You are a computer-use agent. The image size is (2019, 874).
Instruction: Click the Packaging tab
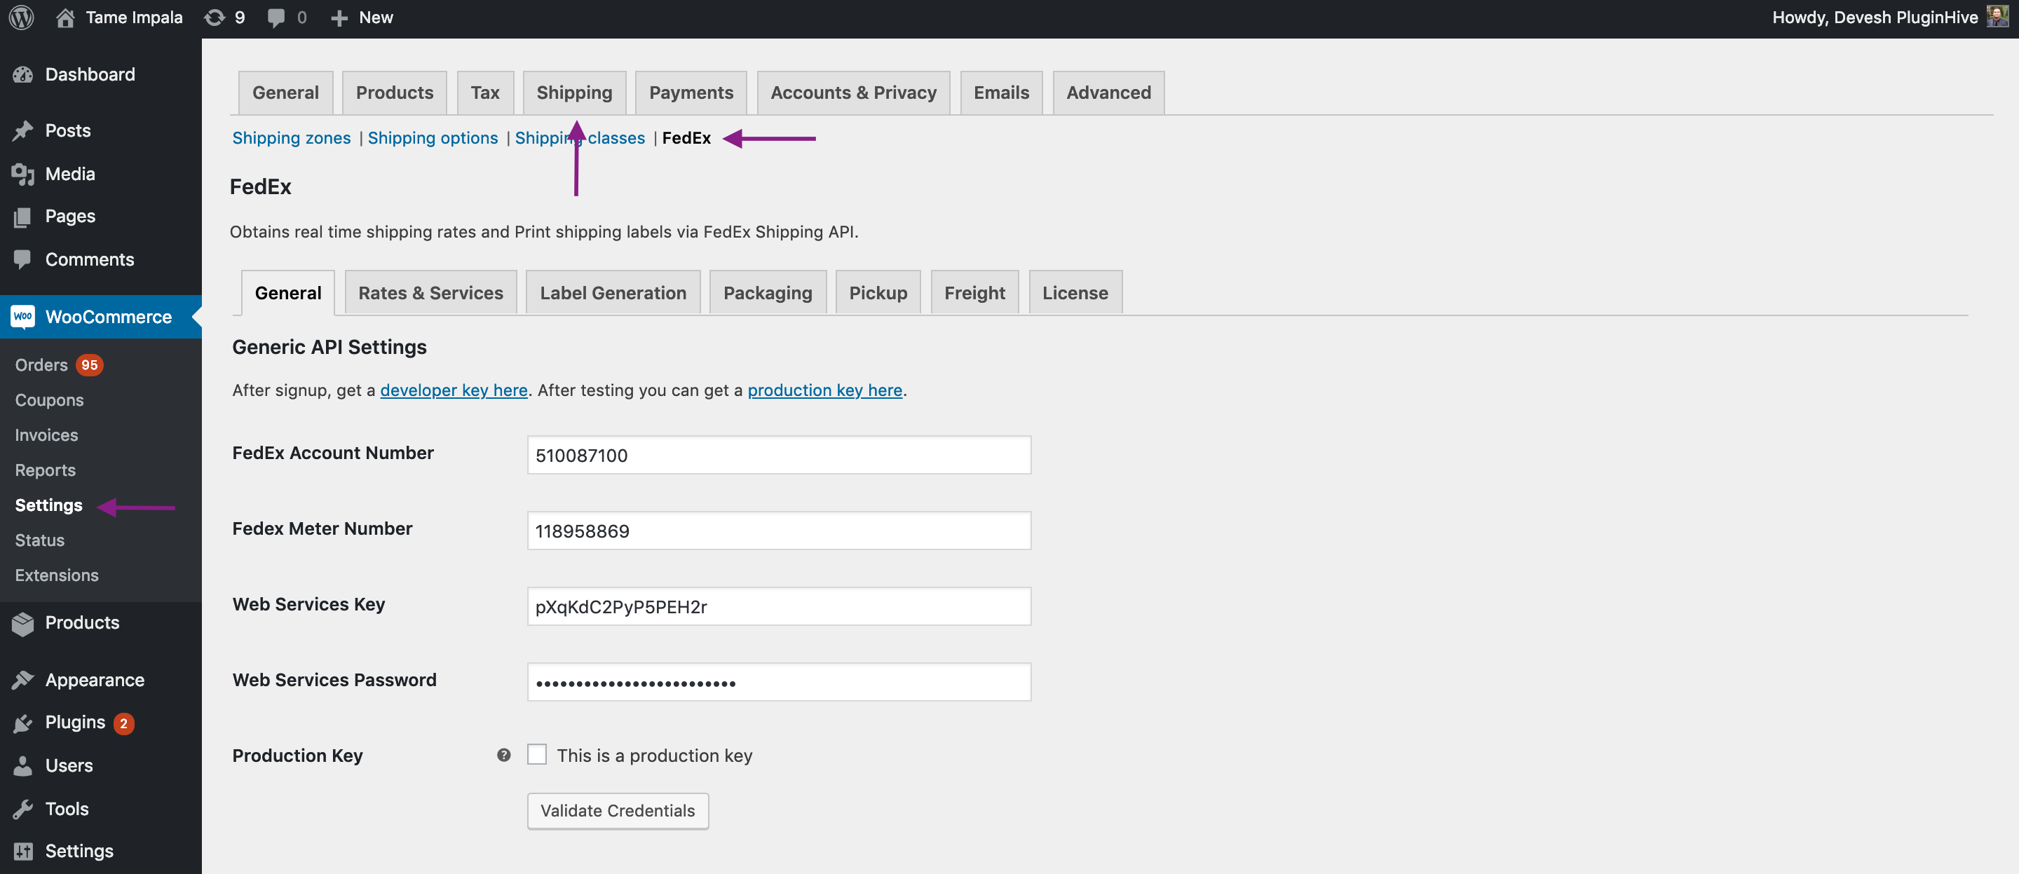768,291
